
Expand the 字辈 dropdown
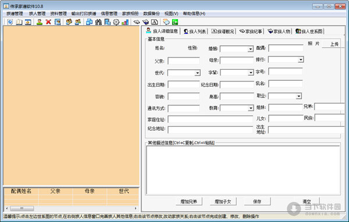coord(251,73)
